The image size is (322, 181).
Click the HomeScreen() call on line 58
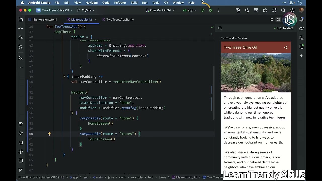pos(100,123)
